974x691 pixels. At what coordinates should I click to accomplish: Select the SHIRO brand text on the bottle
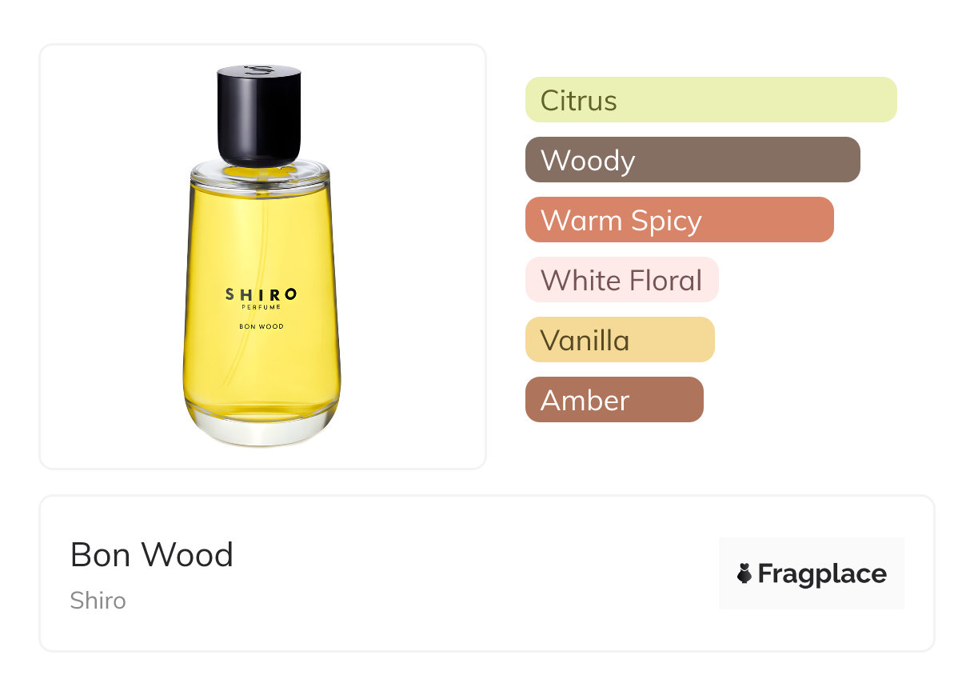point(261,294)
